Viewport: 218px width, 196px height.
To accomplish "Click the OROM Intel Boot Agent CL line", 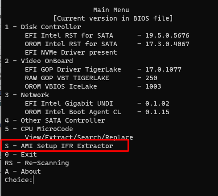I will point(97,112).
